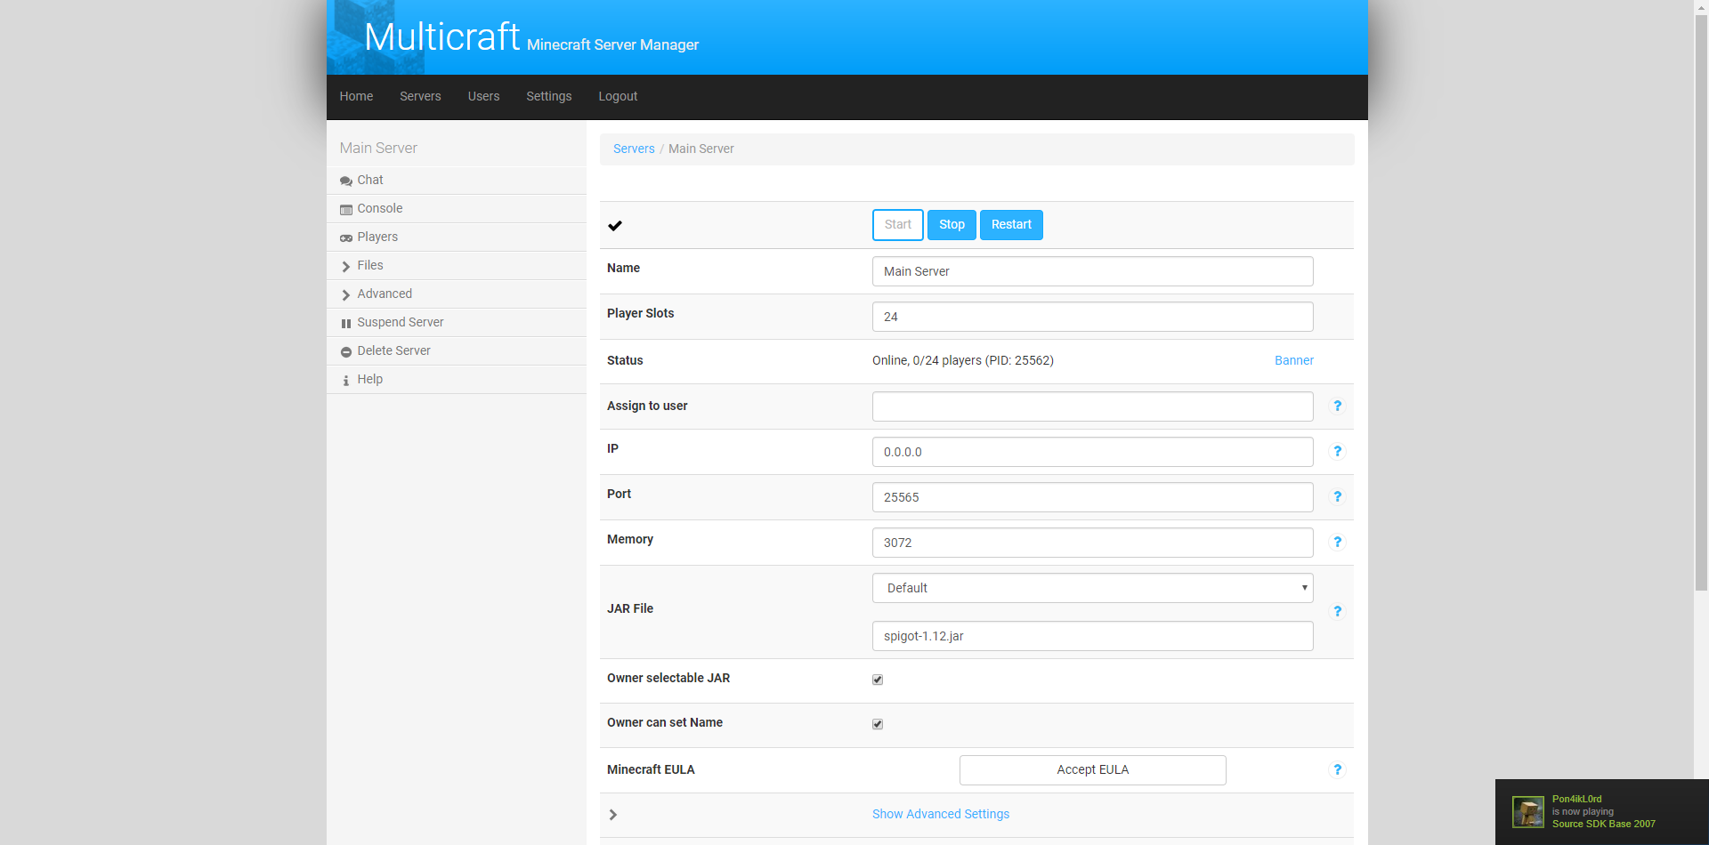This screenshot has width=1709, height=845.
Task: Click the Delete Server minus-circle icon
Action: click(x=346, y=351)
